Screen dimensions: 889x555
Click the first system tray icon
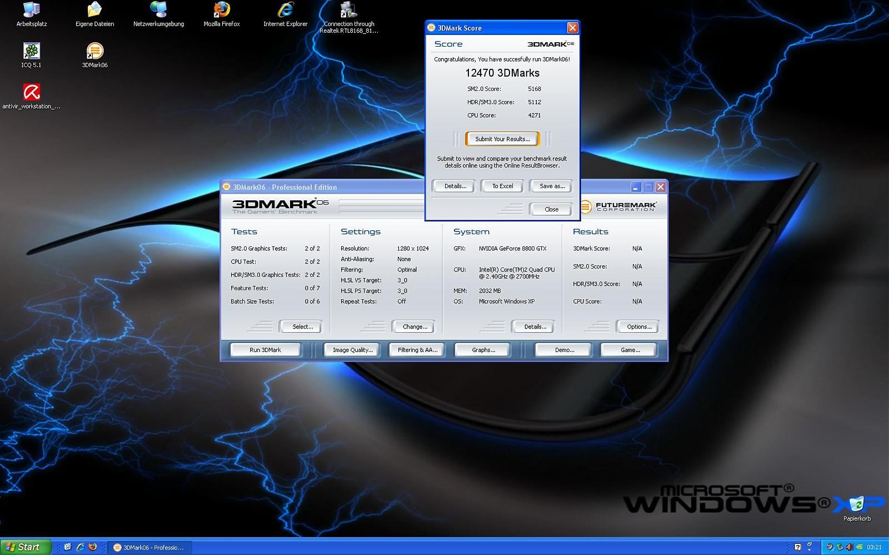point(830,547)
